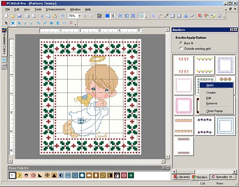The width and height of the screenshot is (239, 187).
Task: Select the bead stitch tool
Action: 58,23
